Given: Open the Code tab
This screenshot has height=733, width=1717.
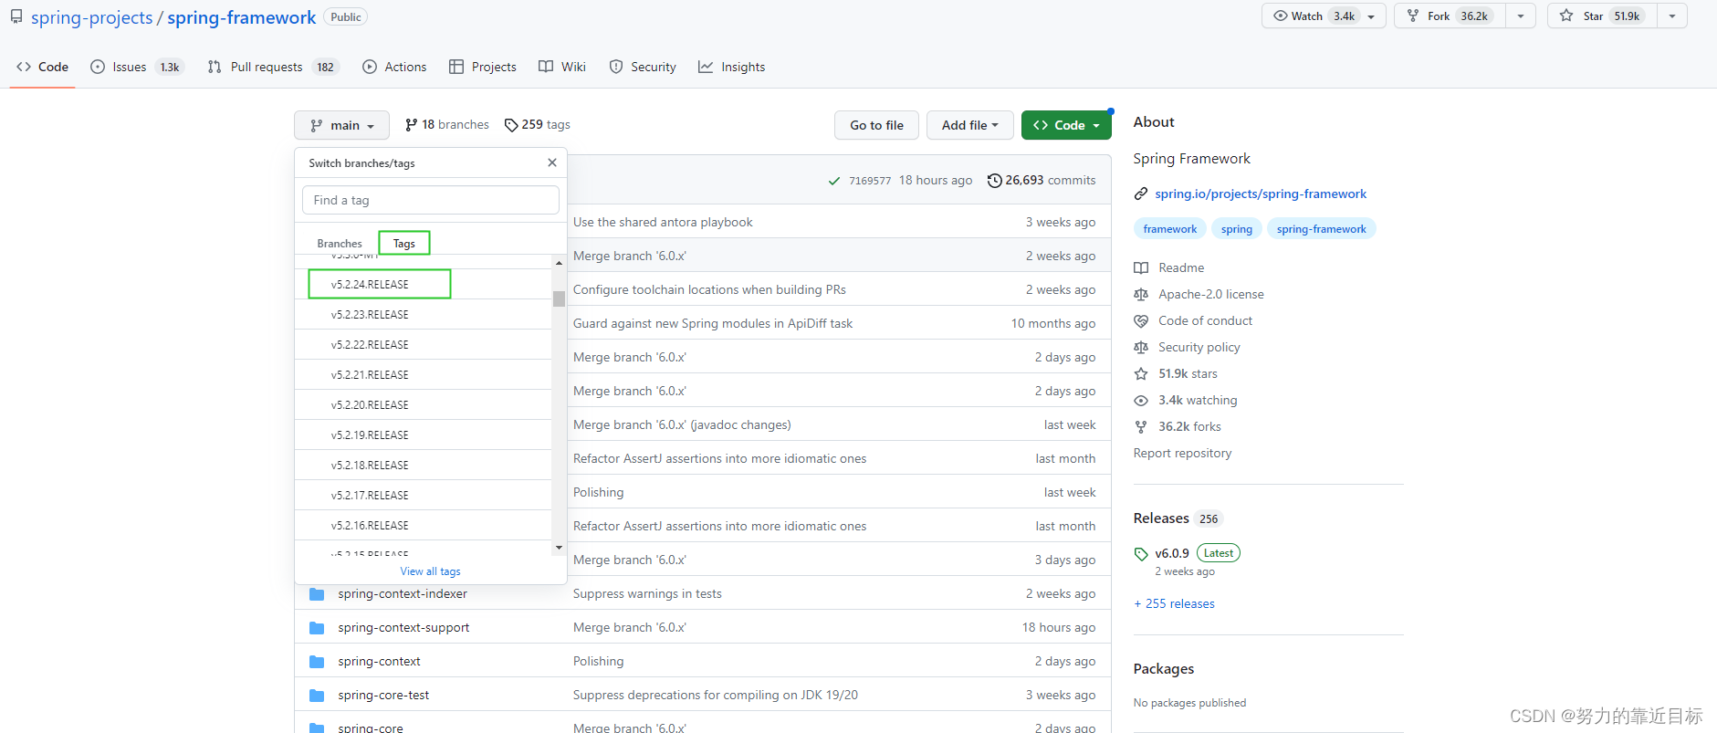Looking at the screenshot, I should (42, 67).
